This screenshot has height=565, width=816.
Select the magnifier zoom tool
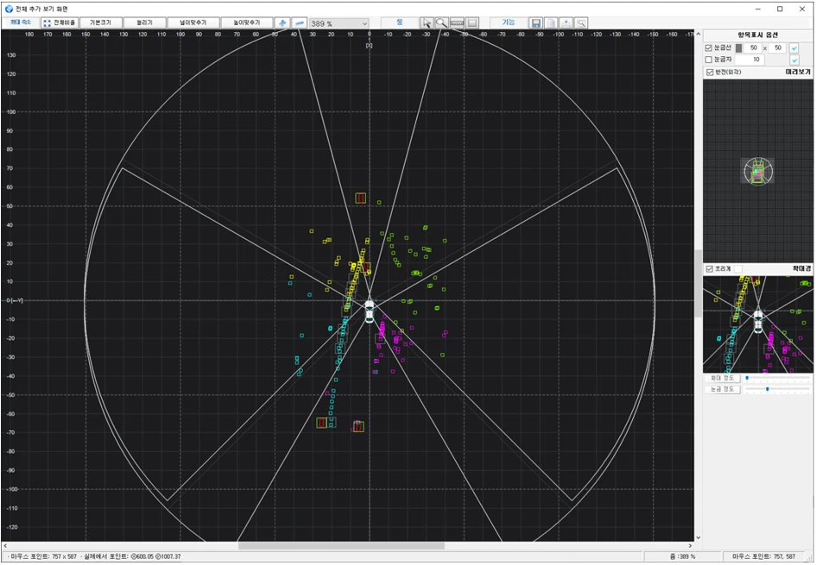(441, 22)
